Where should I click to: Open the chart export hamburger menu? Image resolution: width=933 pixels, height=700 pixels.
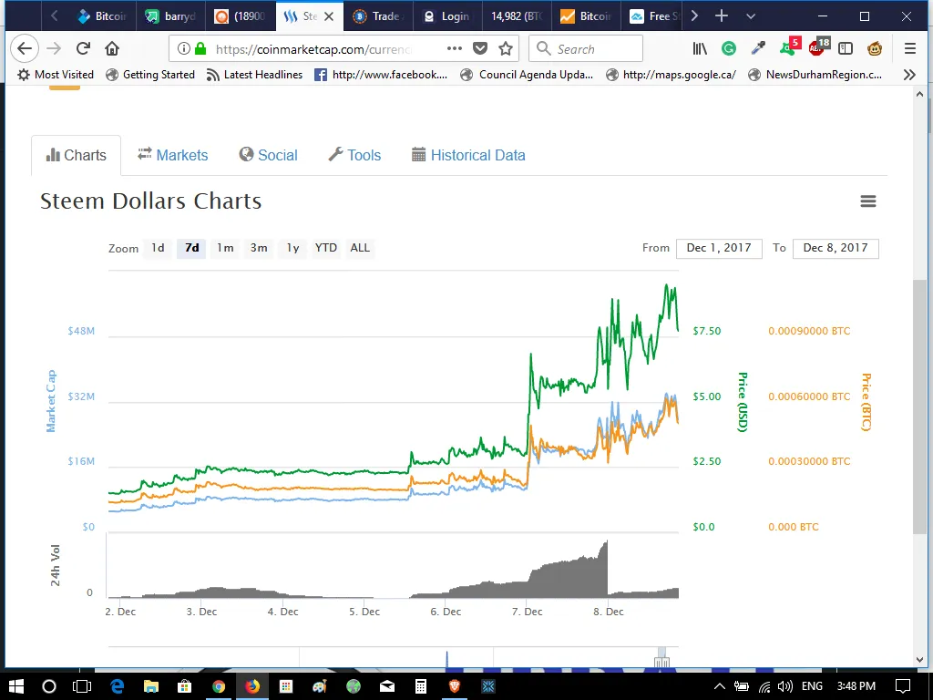pyautogui.click(x=868, y=201)
